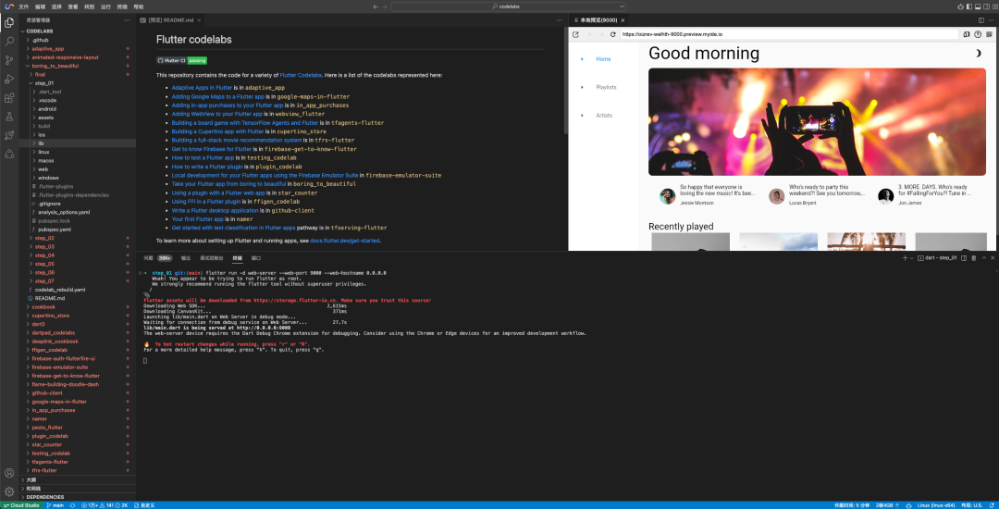Add a new terminal with plus icon
The image size is (999, 509).
coord(905,258)
